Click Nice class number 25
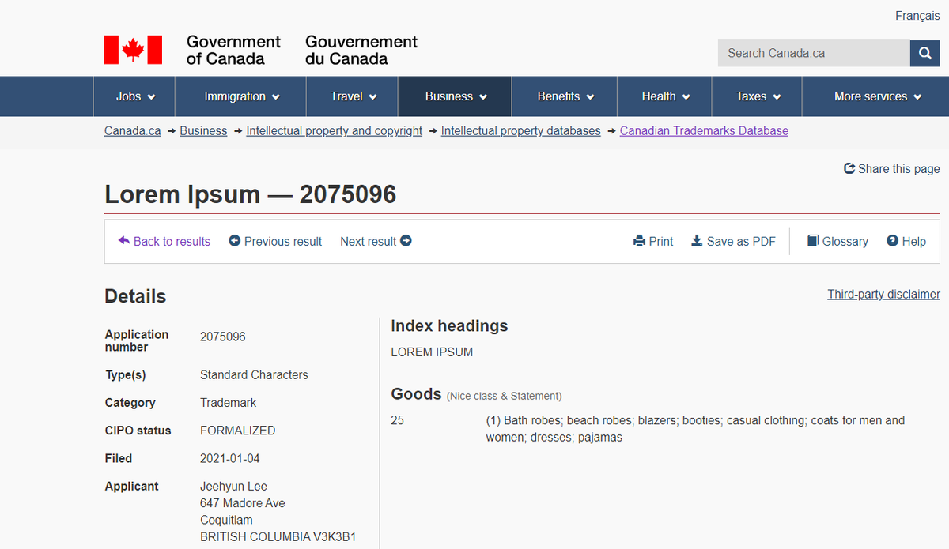This screenshot has height=549, width=949. coord(397,420)
